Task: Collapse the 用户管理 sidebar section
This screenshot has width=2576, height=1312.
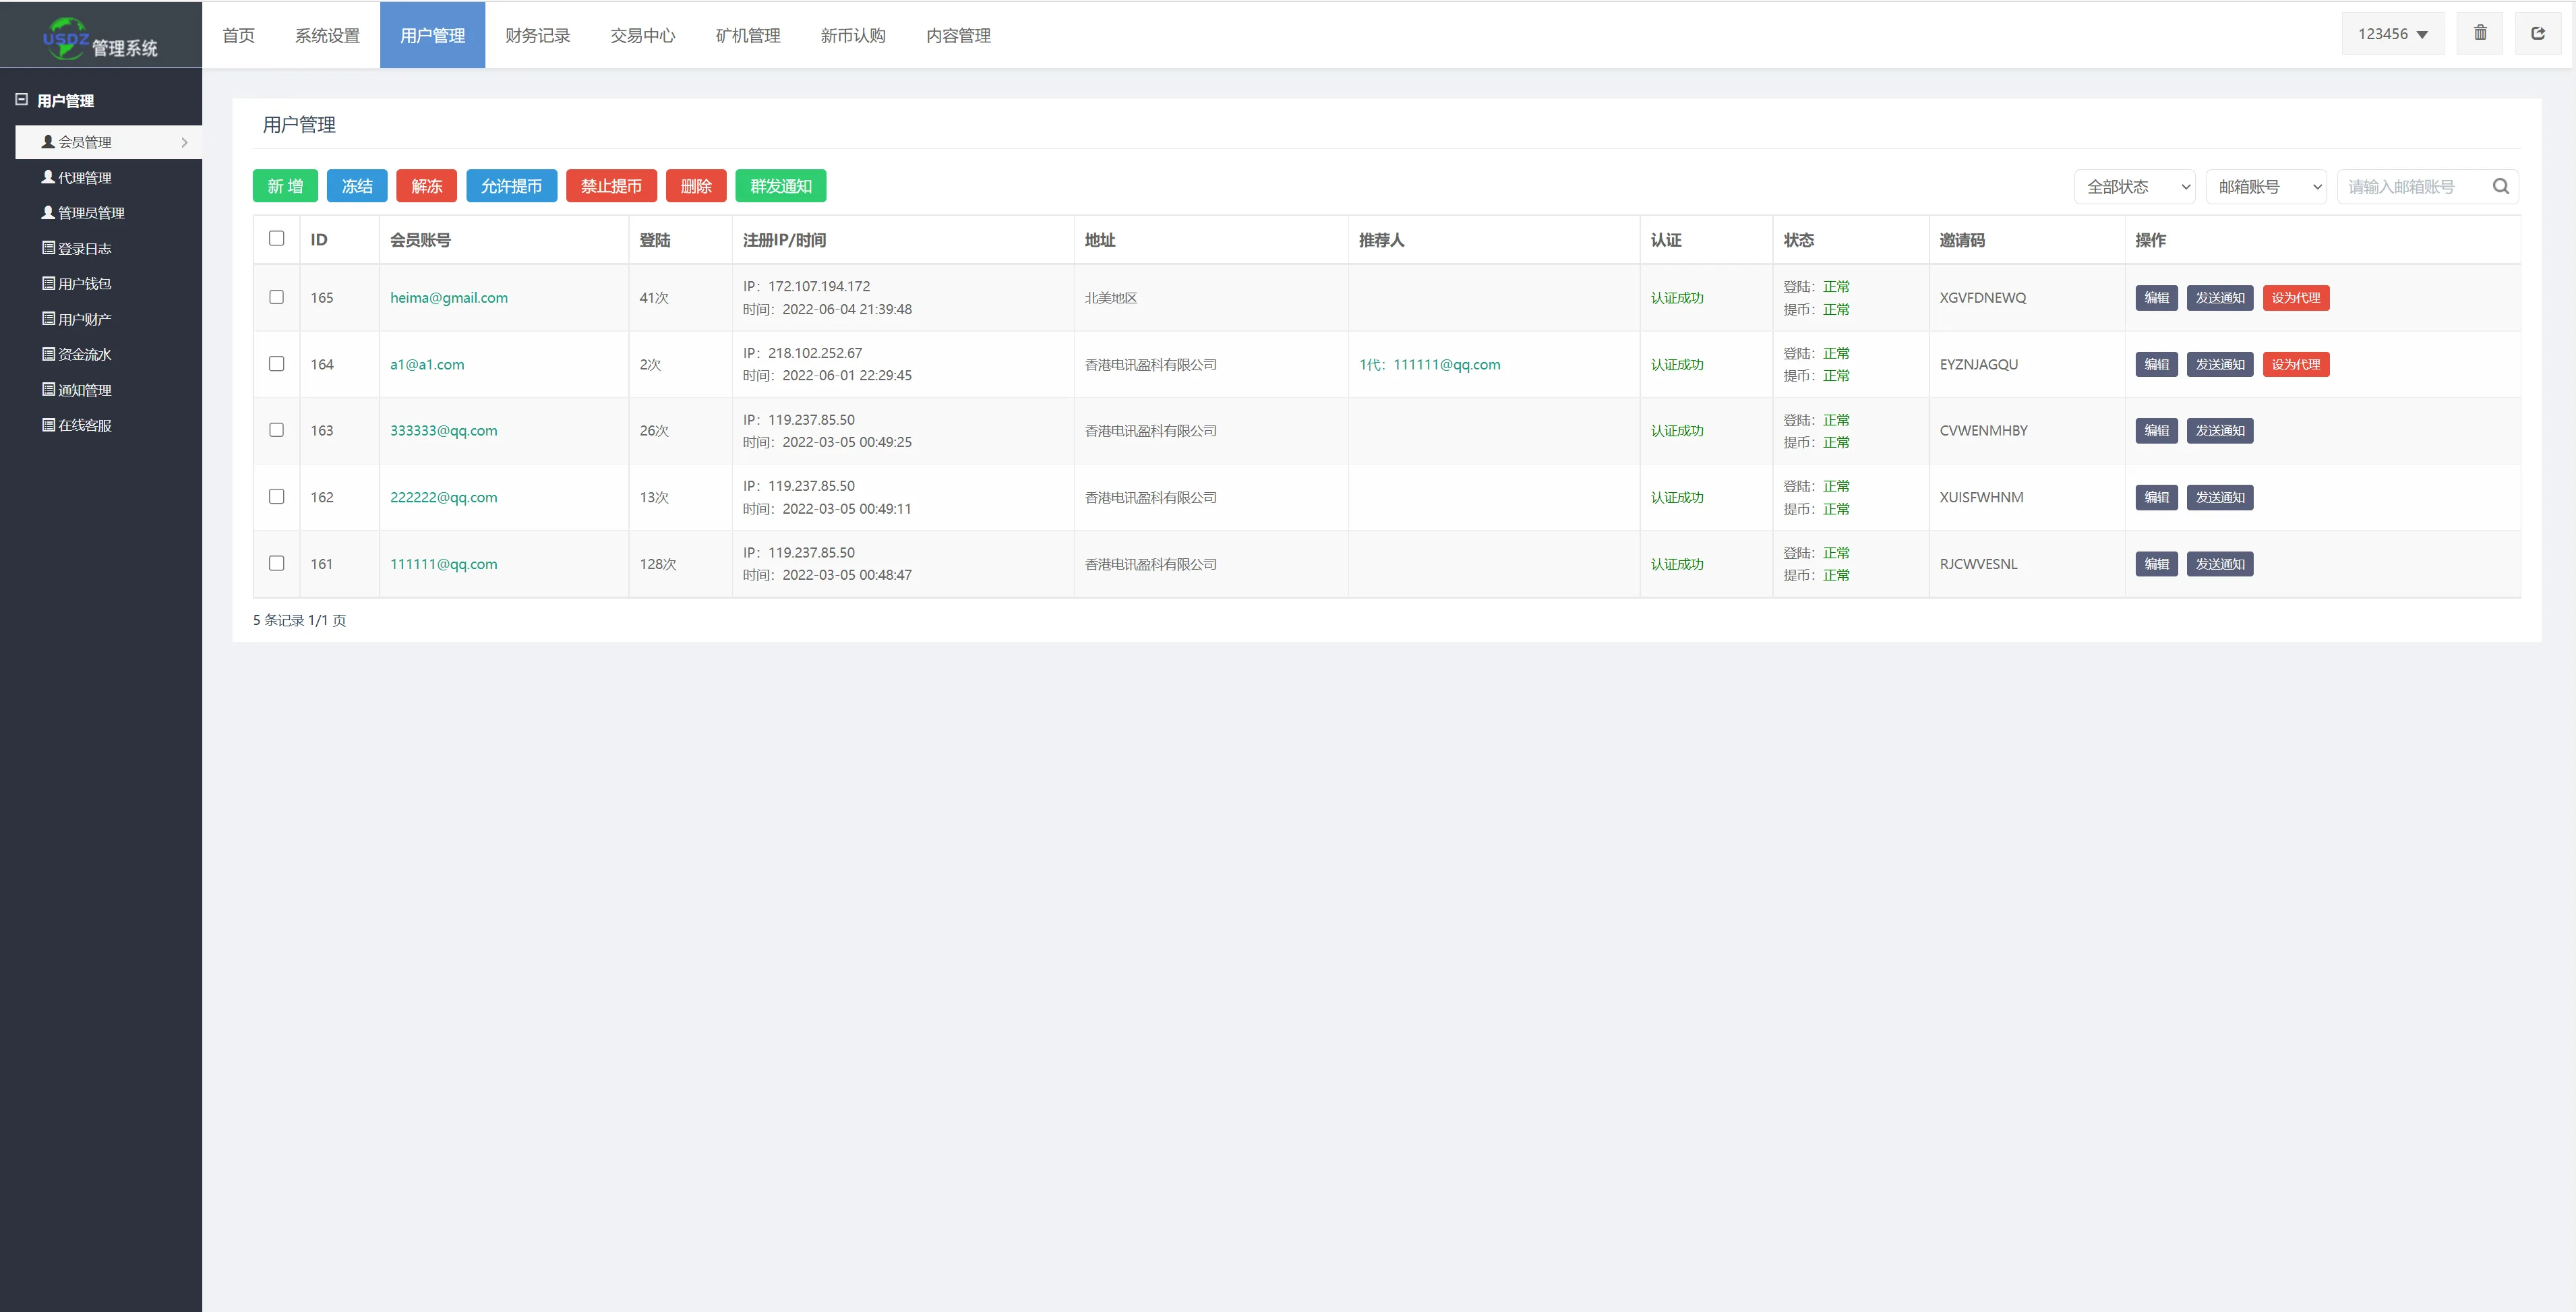Action: (x=21, y=100)
